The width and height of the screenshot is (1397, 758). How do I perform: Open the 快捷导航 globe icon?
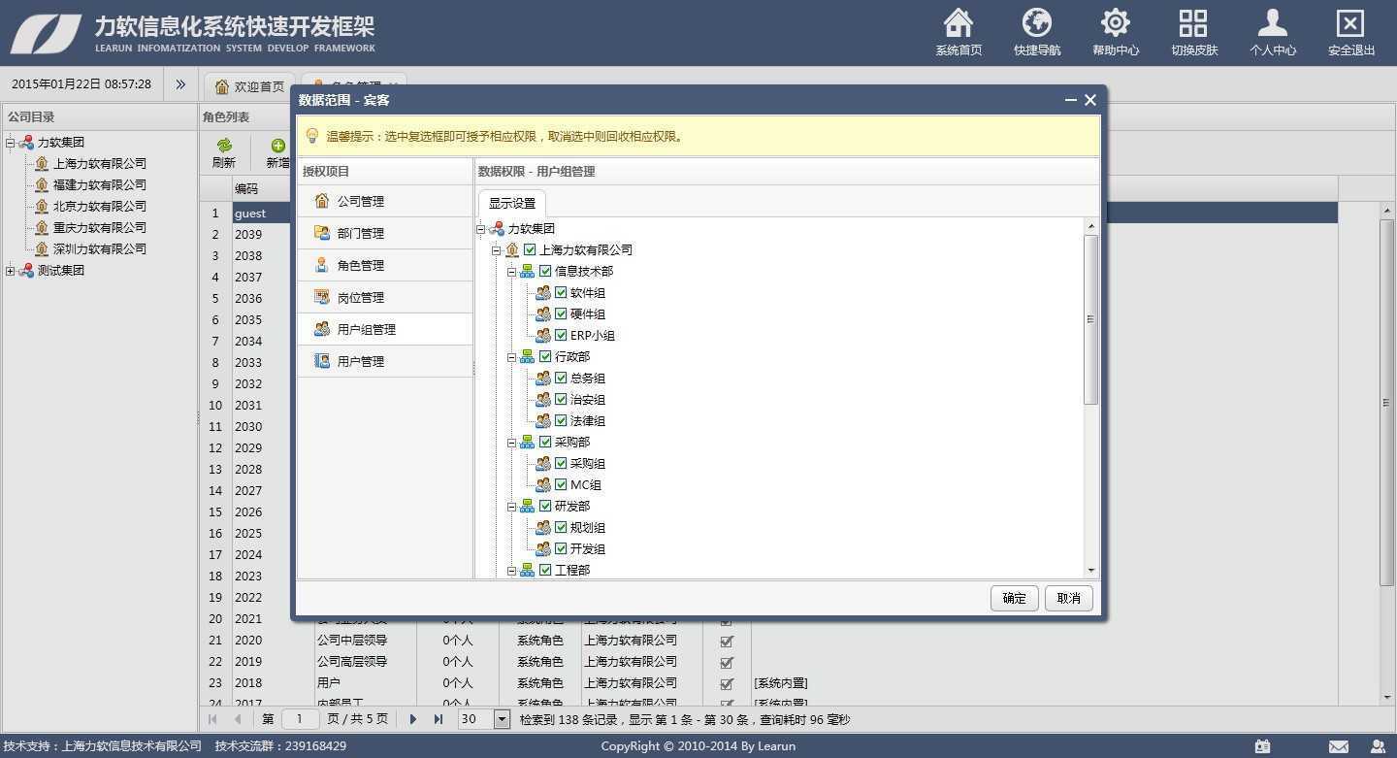click(x=1037, y=23)
